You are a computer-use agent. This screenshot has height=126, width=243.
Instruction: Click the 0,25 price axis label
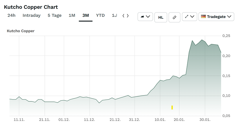tap(231, 36)
